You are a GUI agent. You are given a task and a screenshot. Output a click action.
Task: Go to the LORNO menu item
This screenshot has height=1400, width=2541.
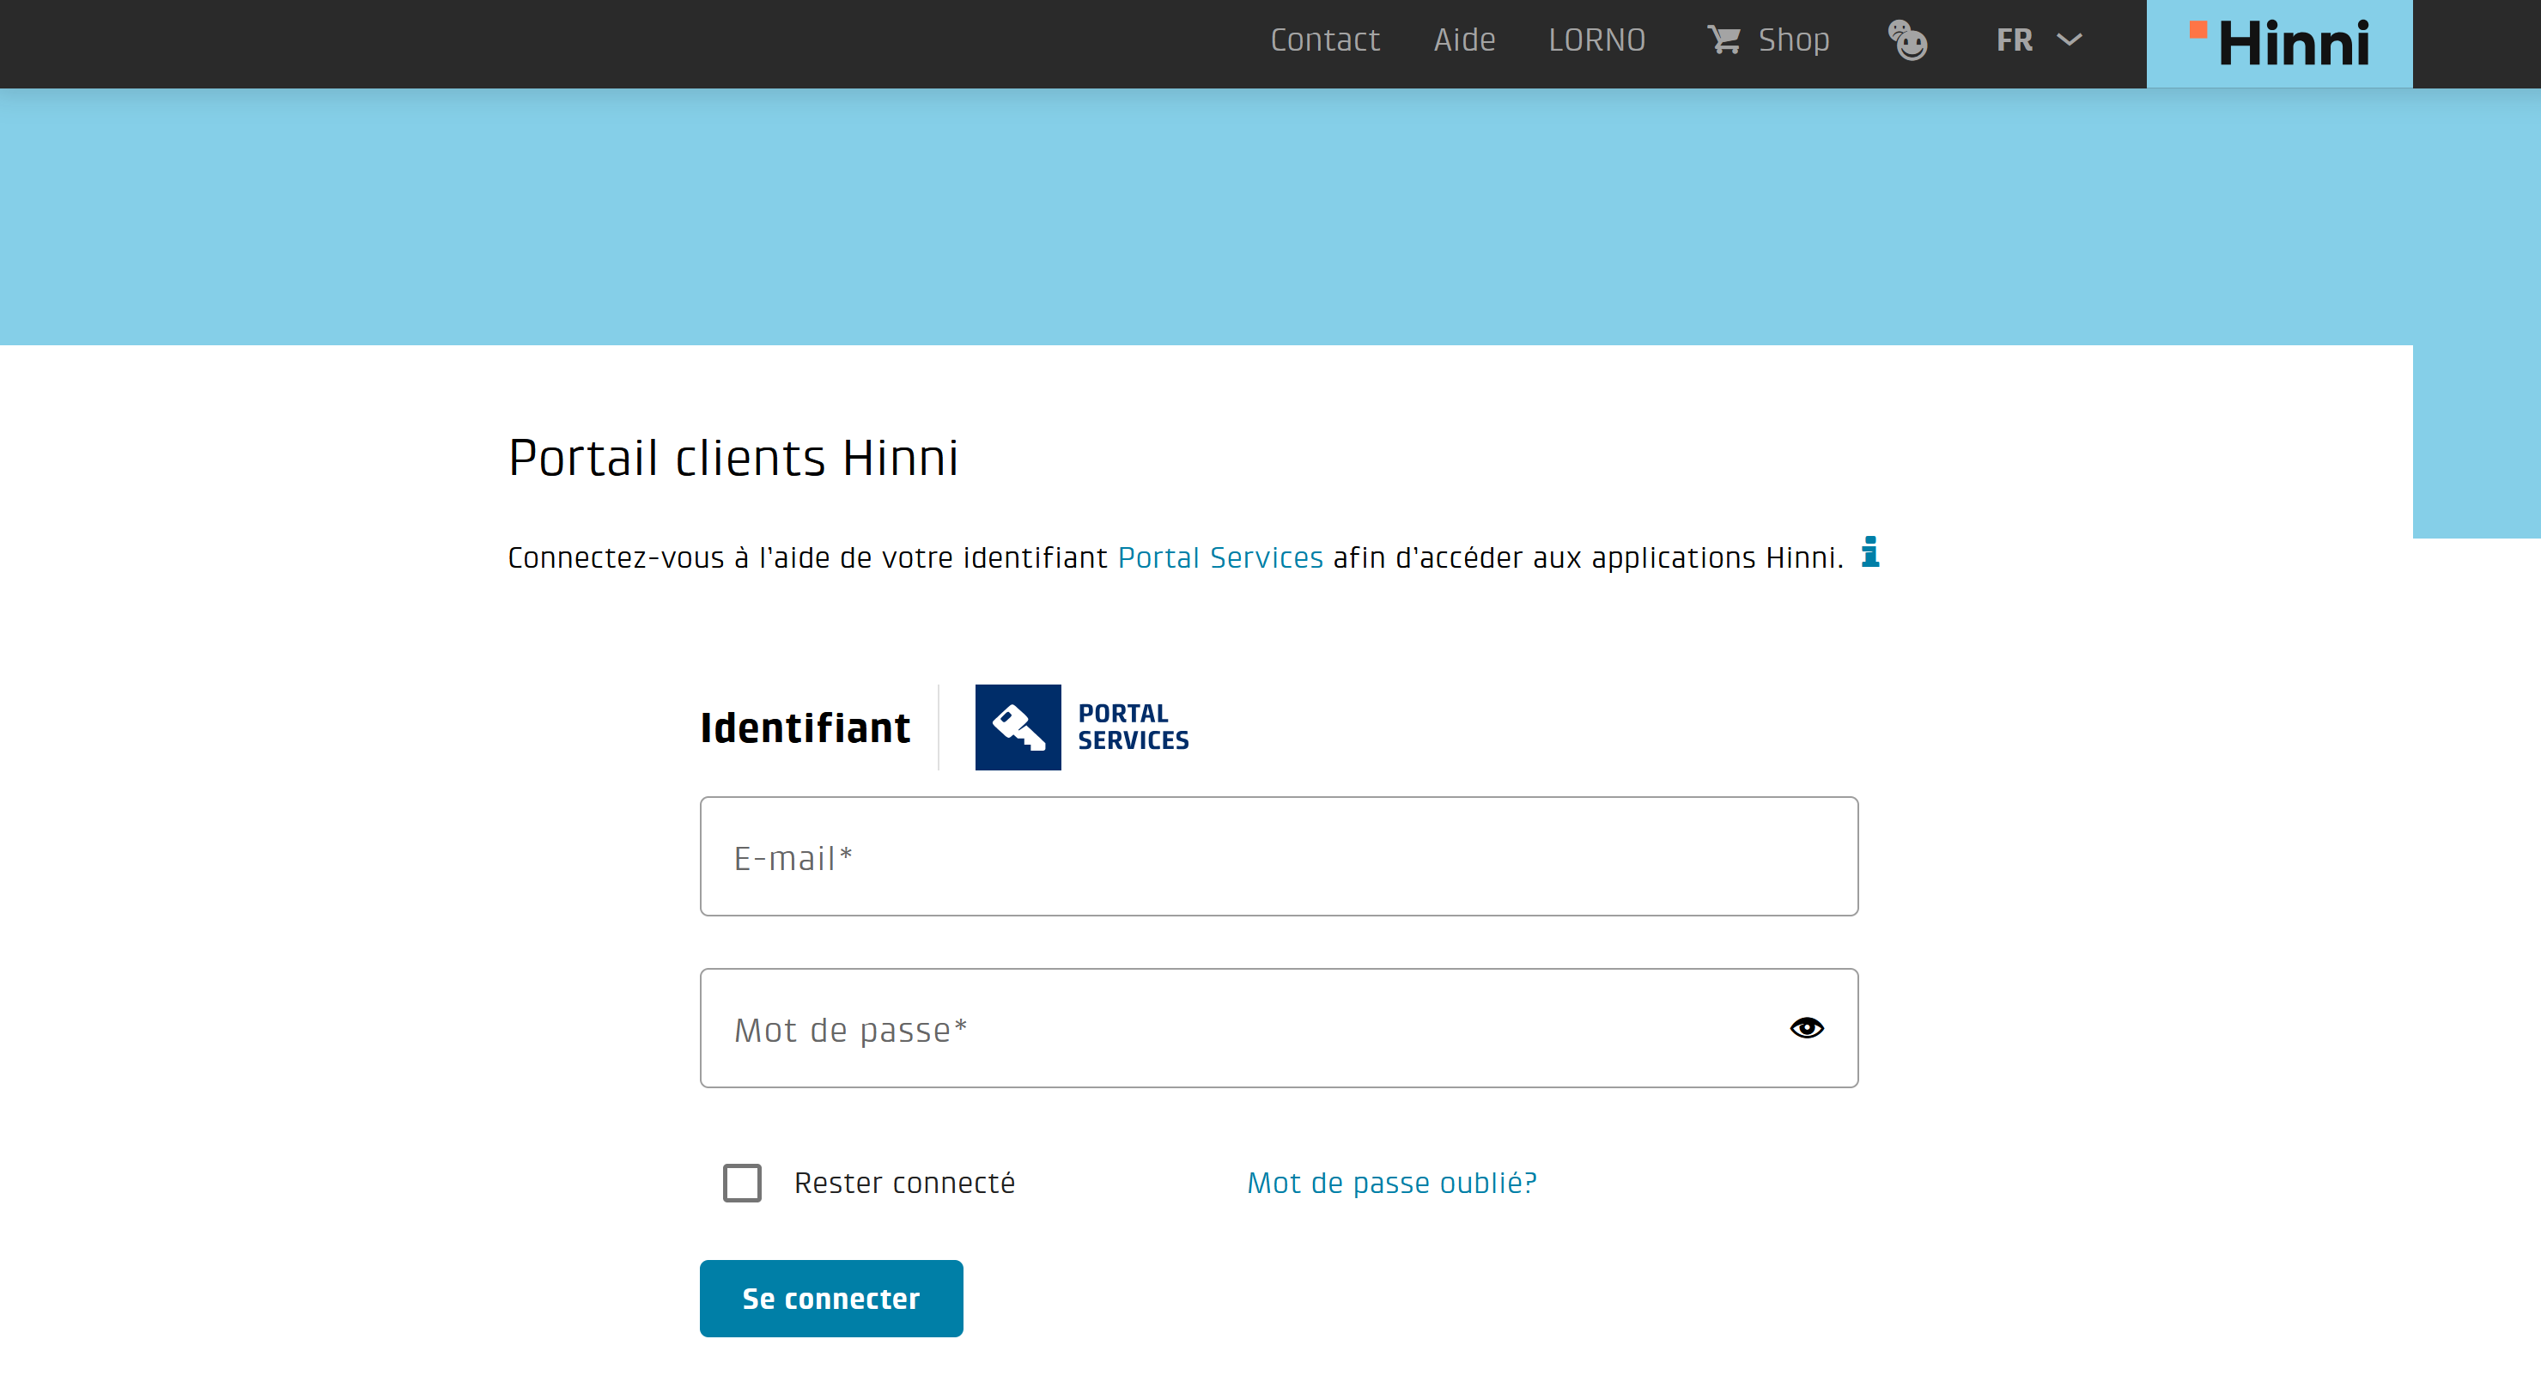coord(1597,40)
